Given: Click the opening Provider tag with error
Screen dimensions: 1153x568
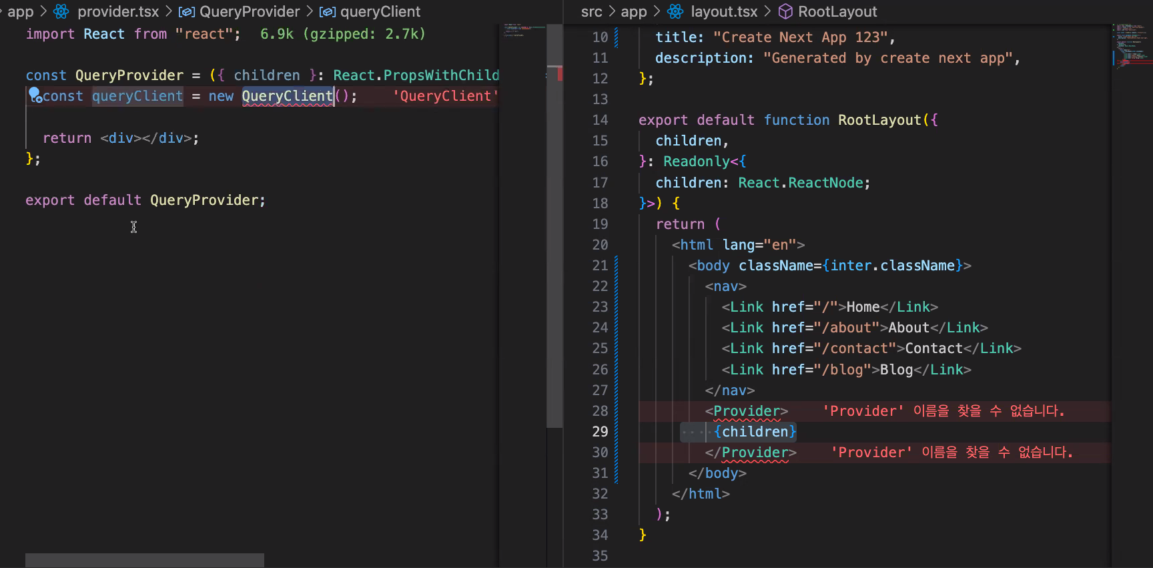Looking at the screenshot, I should 747,411.
